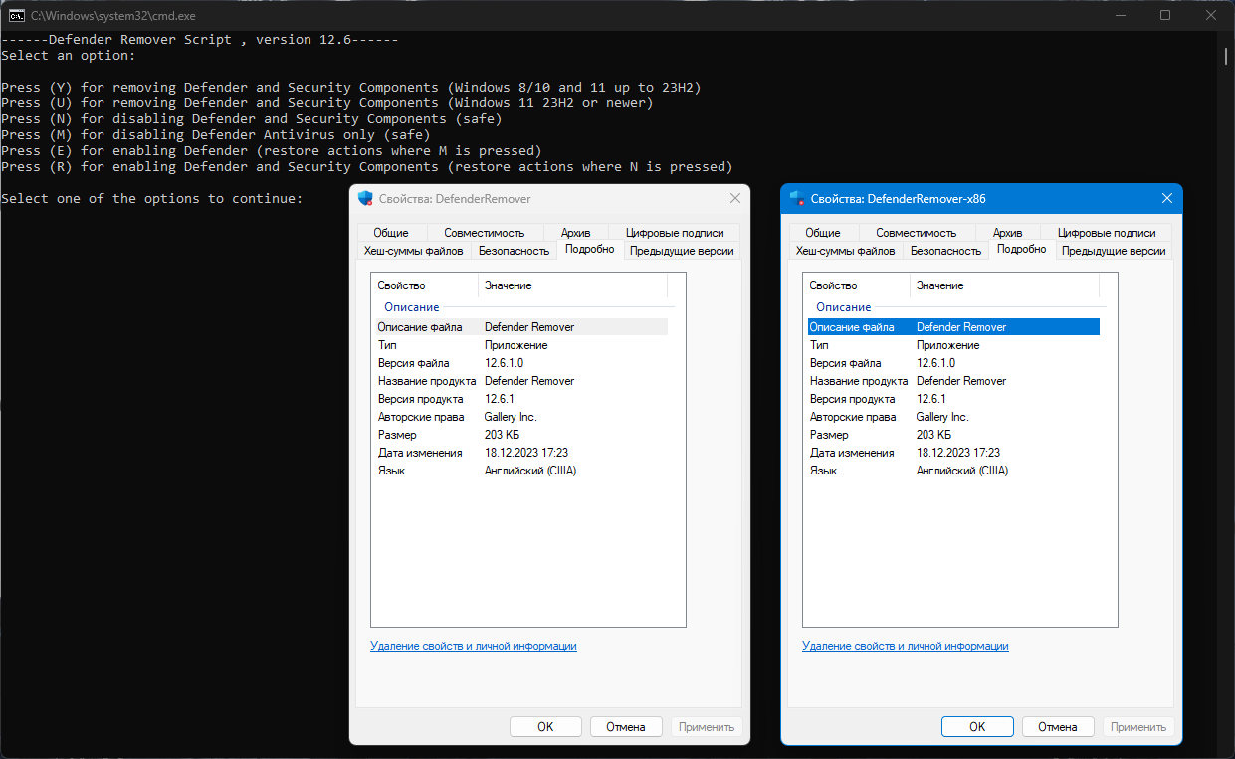
Task: Minimize the cmd.exe console window
Action: (1121, 15)
